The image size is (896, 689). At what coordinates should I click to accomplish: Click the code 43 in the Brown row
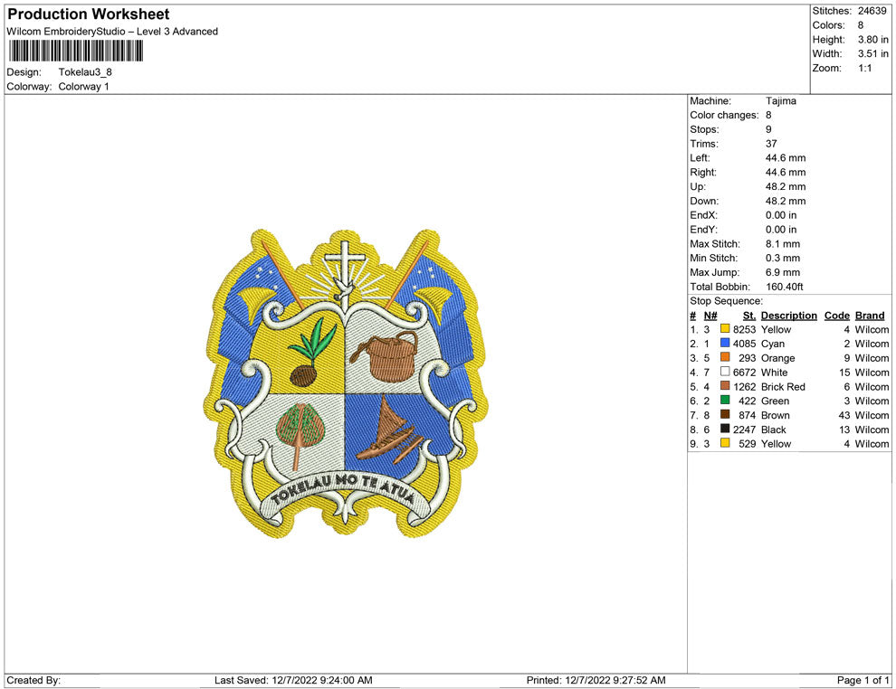(x=844, y=415)
